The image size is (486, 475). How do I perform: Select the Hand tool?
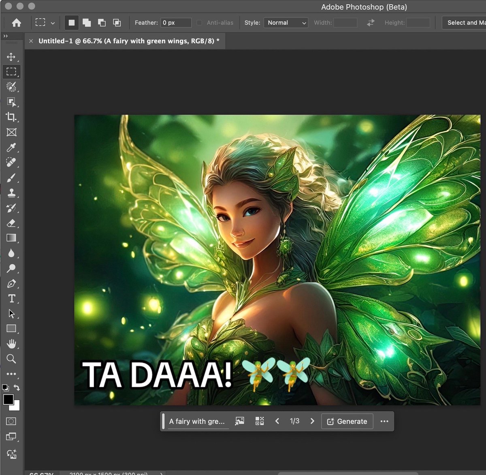11,344
